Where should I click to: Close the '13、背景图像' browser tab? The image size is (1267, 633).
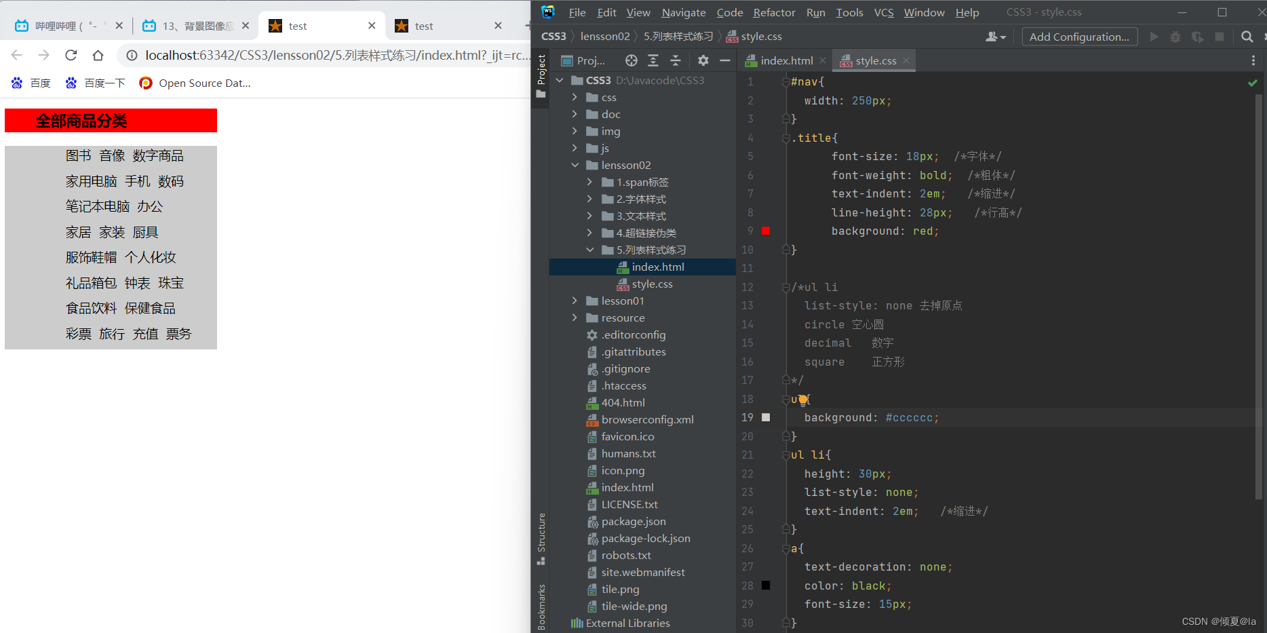[246, 26]
